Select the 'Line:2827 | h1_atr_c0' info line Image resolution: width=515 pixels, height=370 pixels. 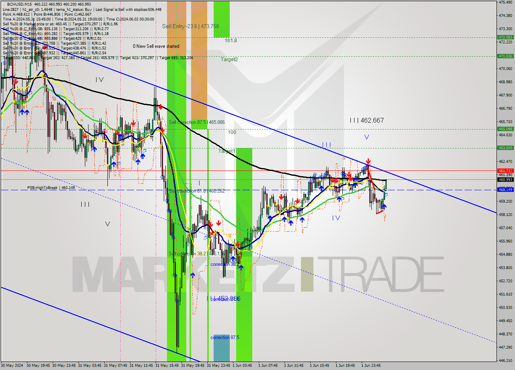[82, 9]
